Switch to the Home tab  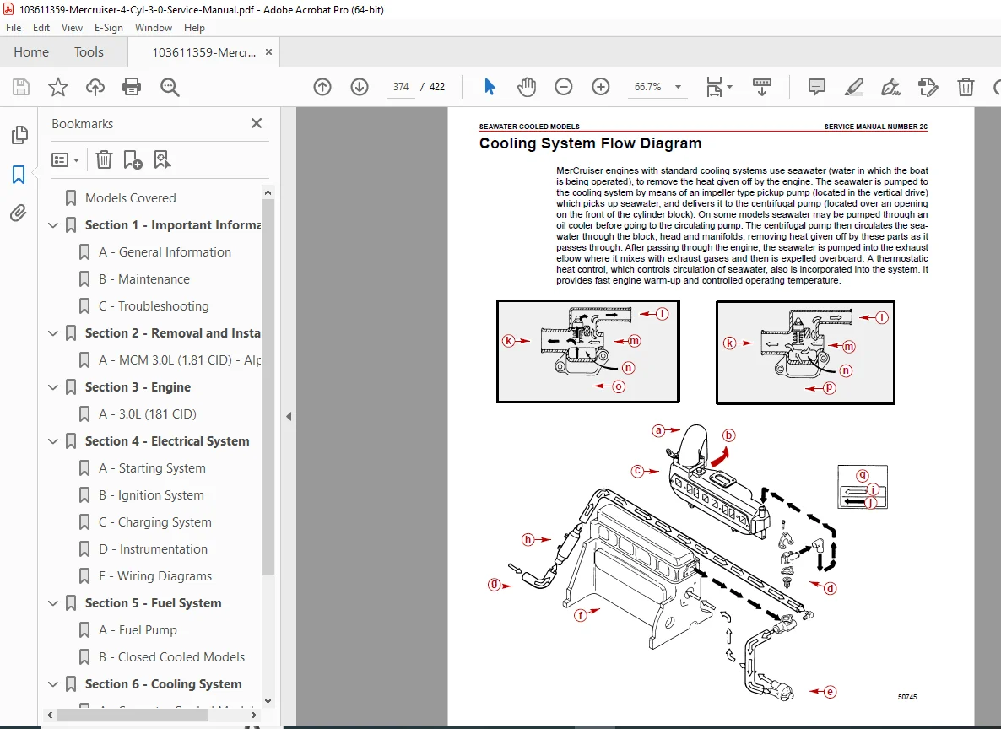click(x=31, y=52)
